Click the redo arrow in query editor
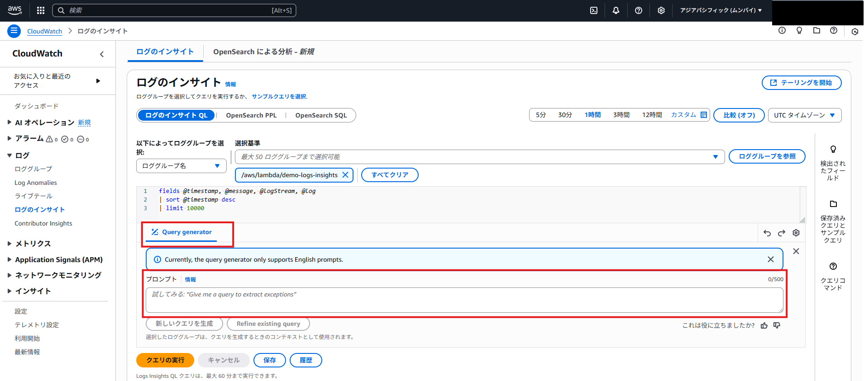864x381 pixels. point(782,233)
